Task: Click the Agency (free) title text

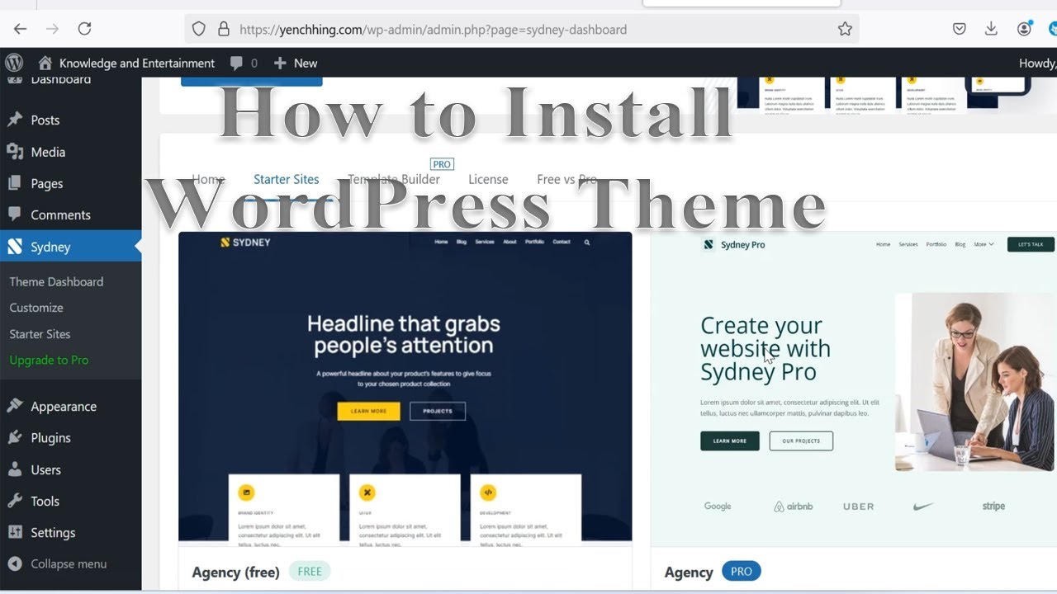Action: click(235, 572)
